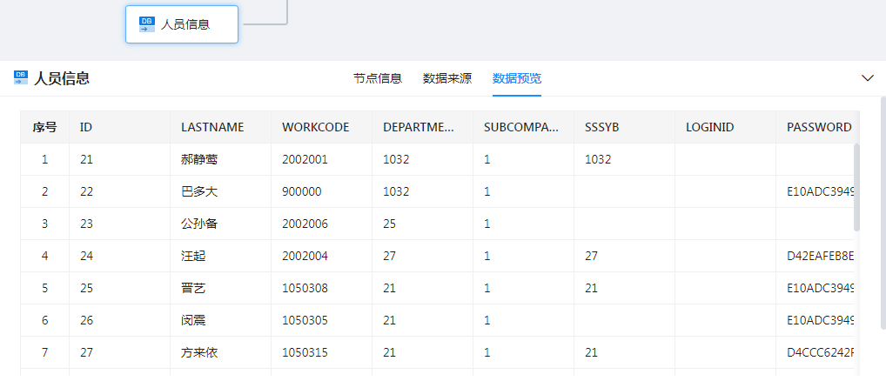Click the PASSWORD column header
This screenshot has width=886, height=381.
[x=818, y=127]
